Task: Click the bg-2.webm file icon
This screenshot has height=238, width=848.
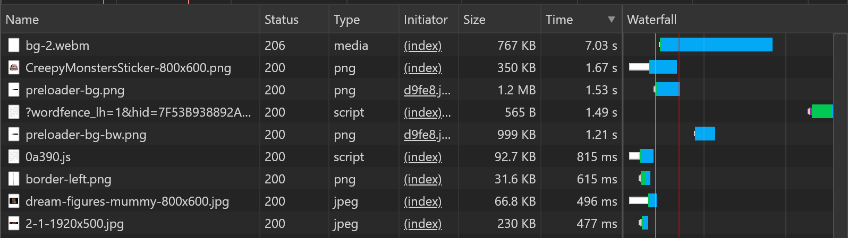Action: click(x=14, y=46)
